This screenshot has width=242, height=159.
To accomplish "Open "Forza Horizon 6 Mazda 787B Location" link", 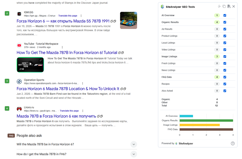I will tap(68, 88).
